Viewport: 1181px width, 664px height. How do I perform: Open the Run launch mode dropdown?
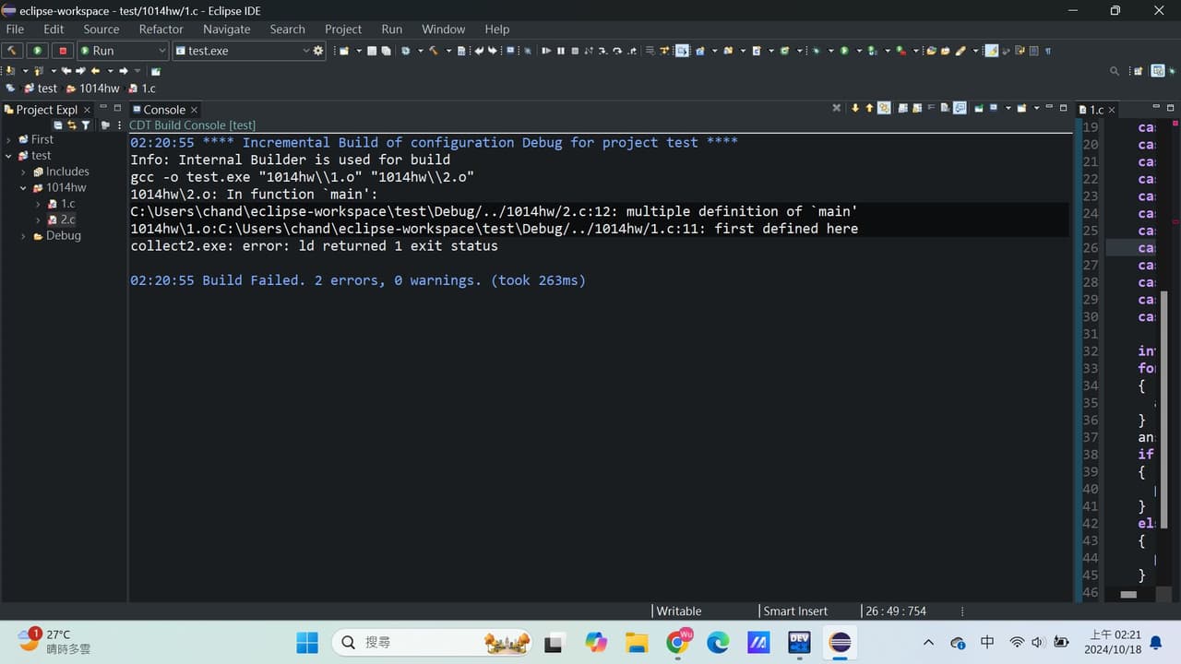point(162,51)
